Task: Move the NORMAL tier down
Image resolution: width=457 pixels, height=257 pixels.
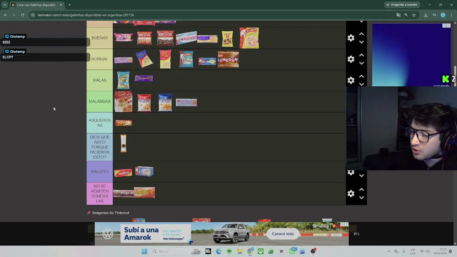Action: pos(361,63)
